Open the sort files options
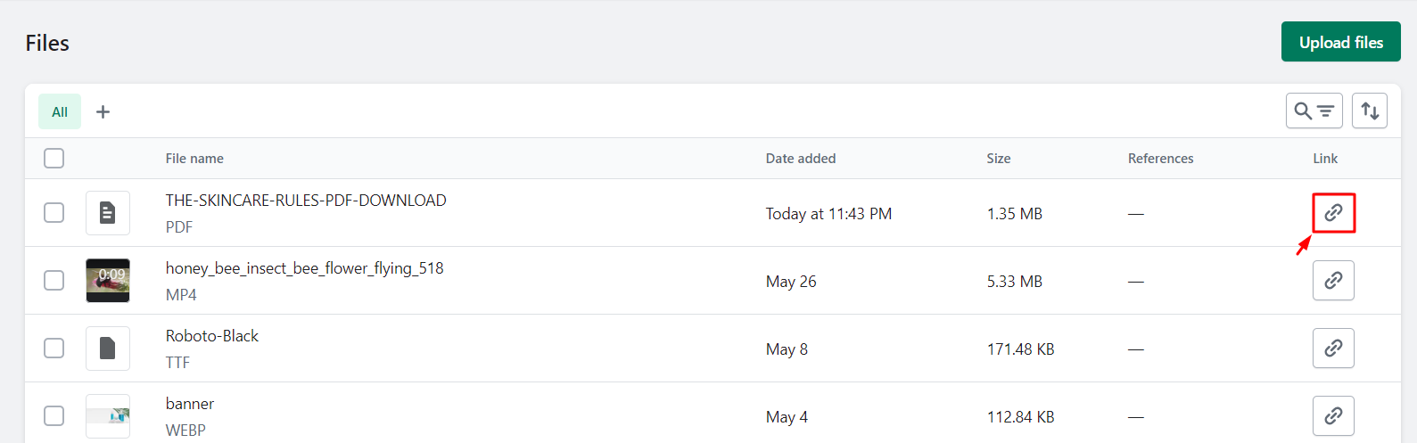The height and width of the screenshot is (443, 1417). pyautogui.click(x=1369, y=111)
